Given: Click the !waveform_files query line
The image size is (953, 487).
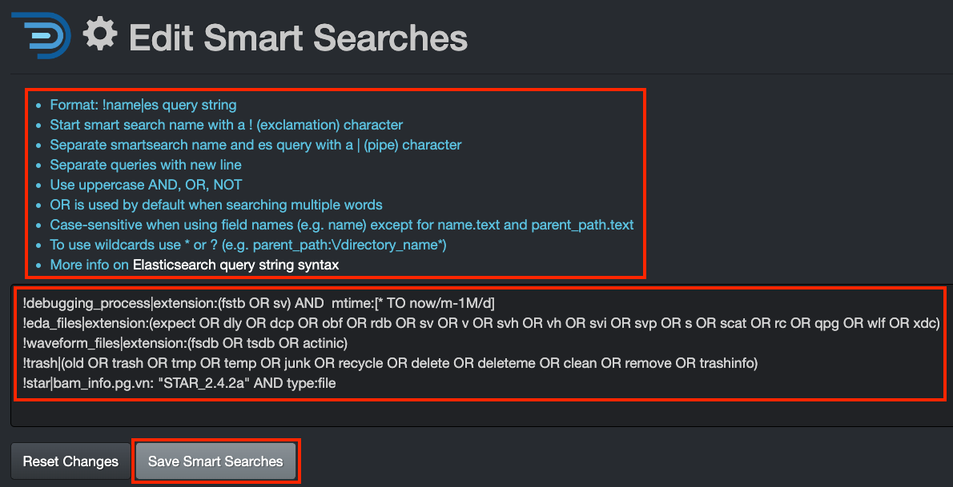Looking at the screenshot, I should pyautogui.click(x=184, y=342).
